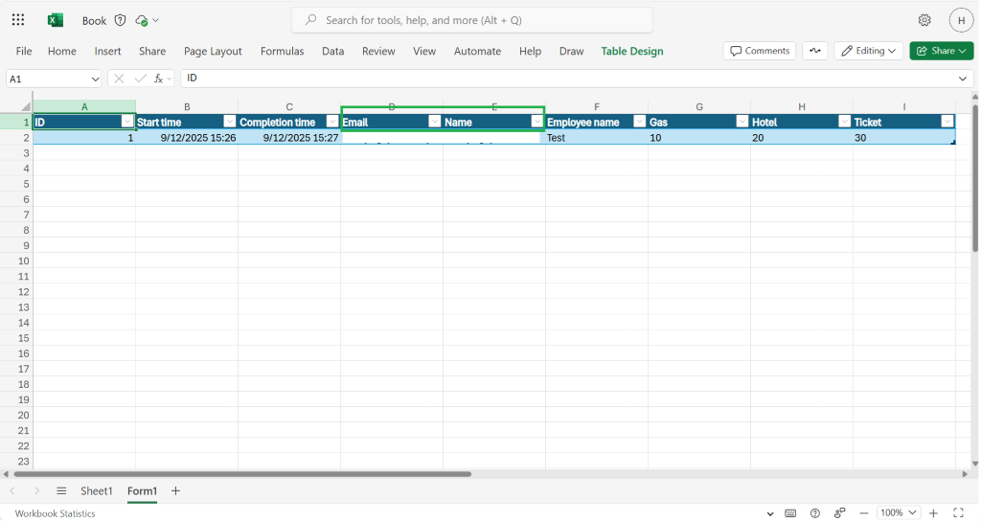
Task: Open the Formulas tab
Action: point(283,52)
